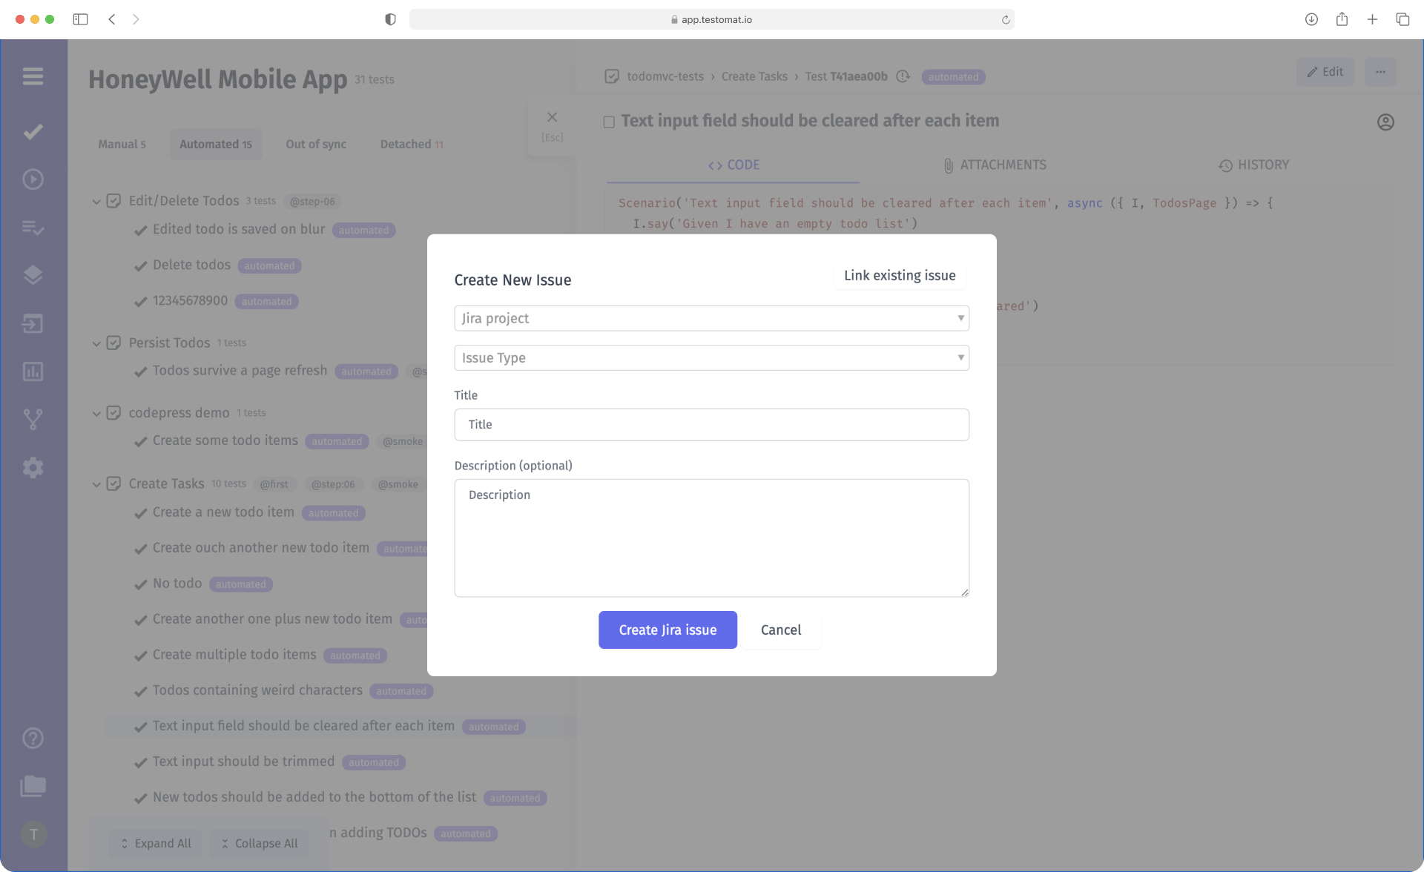Check the box next to the test title
Screen dimensions: 1424x872
[609, 122]
